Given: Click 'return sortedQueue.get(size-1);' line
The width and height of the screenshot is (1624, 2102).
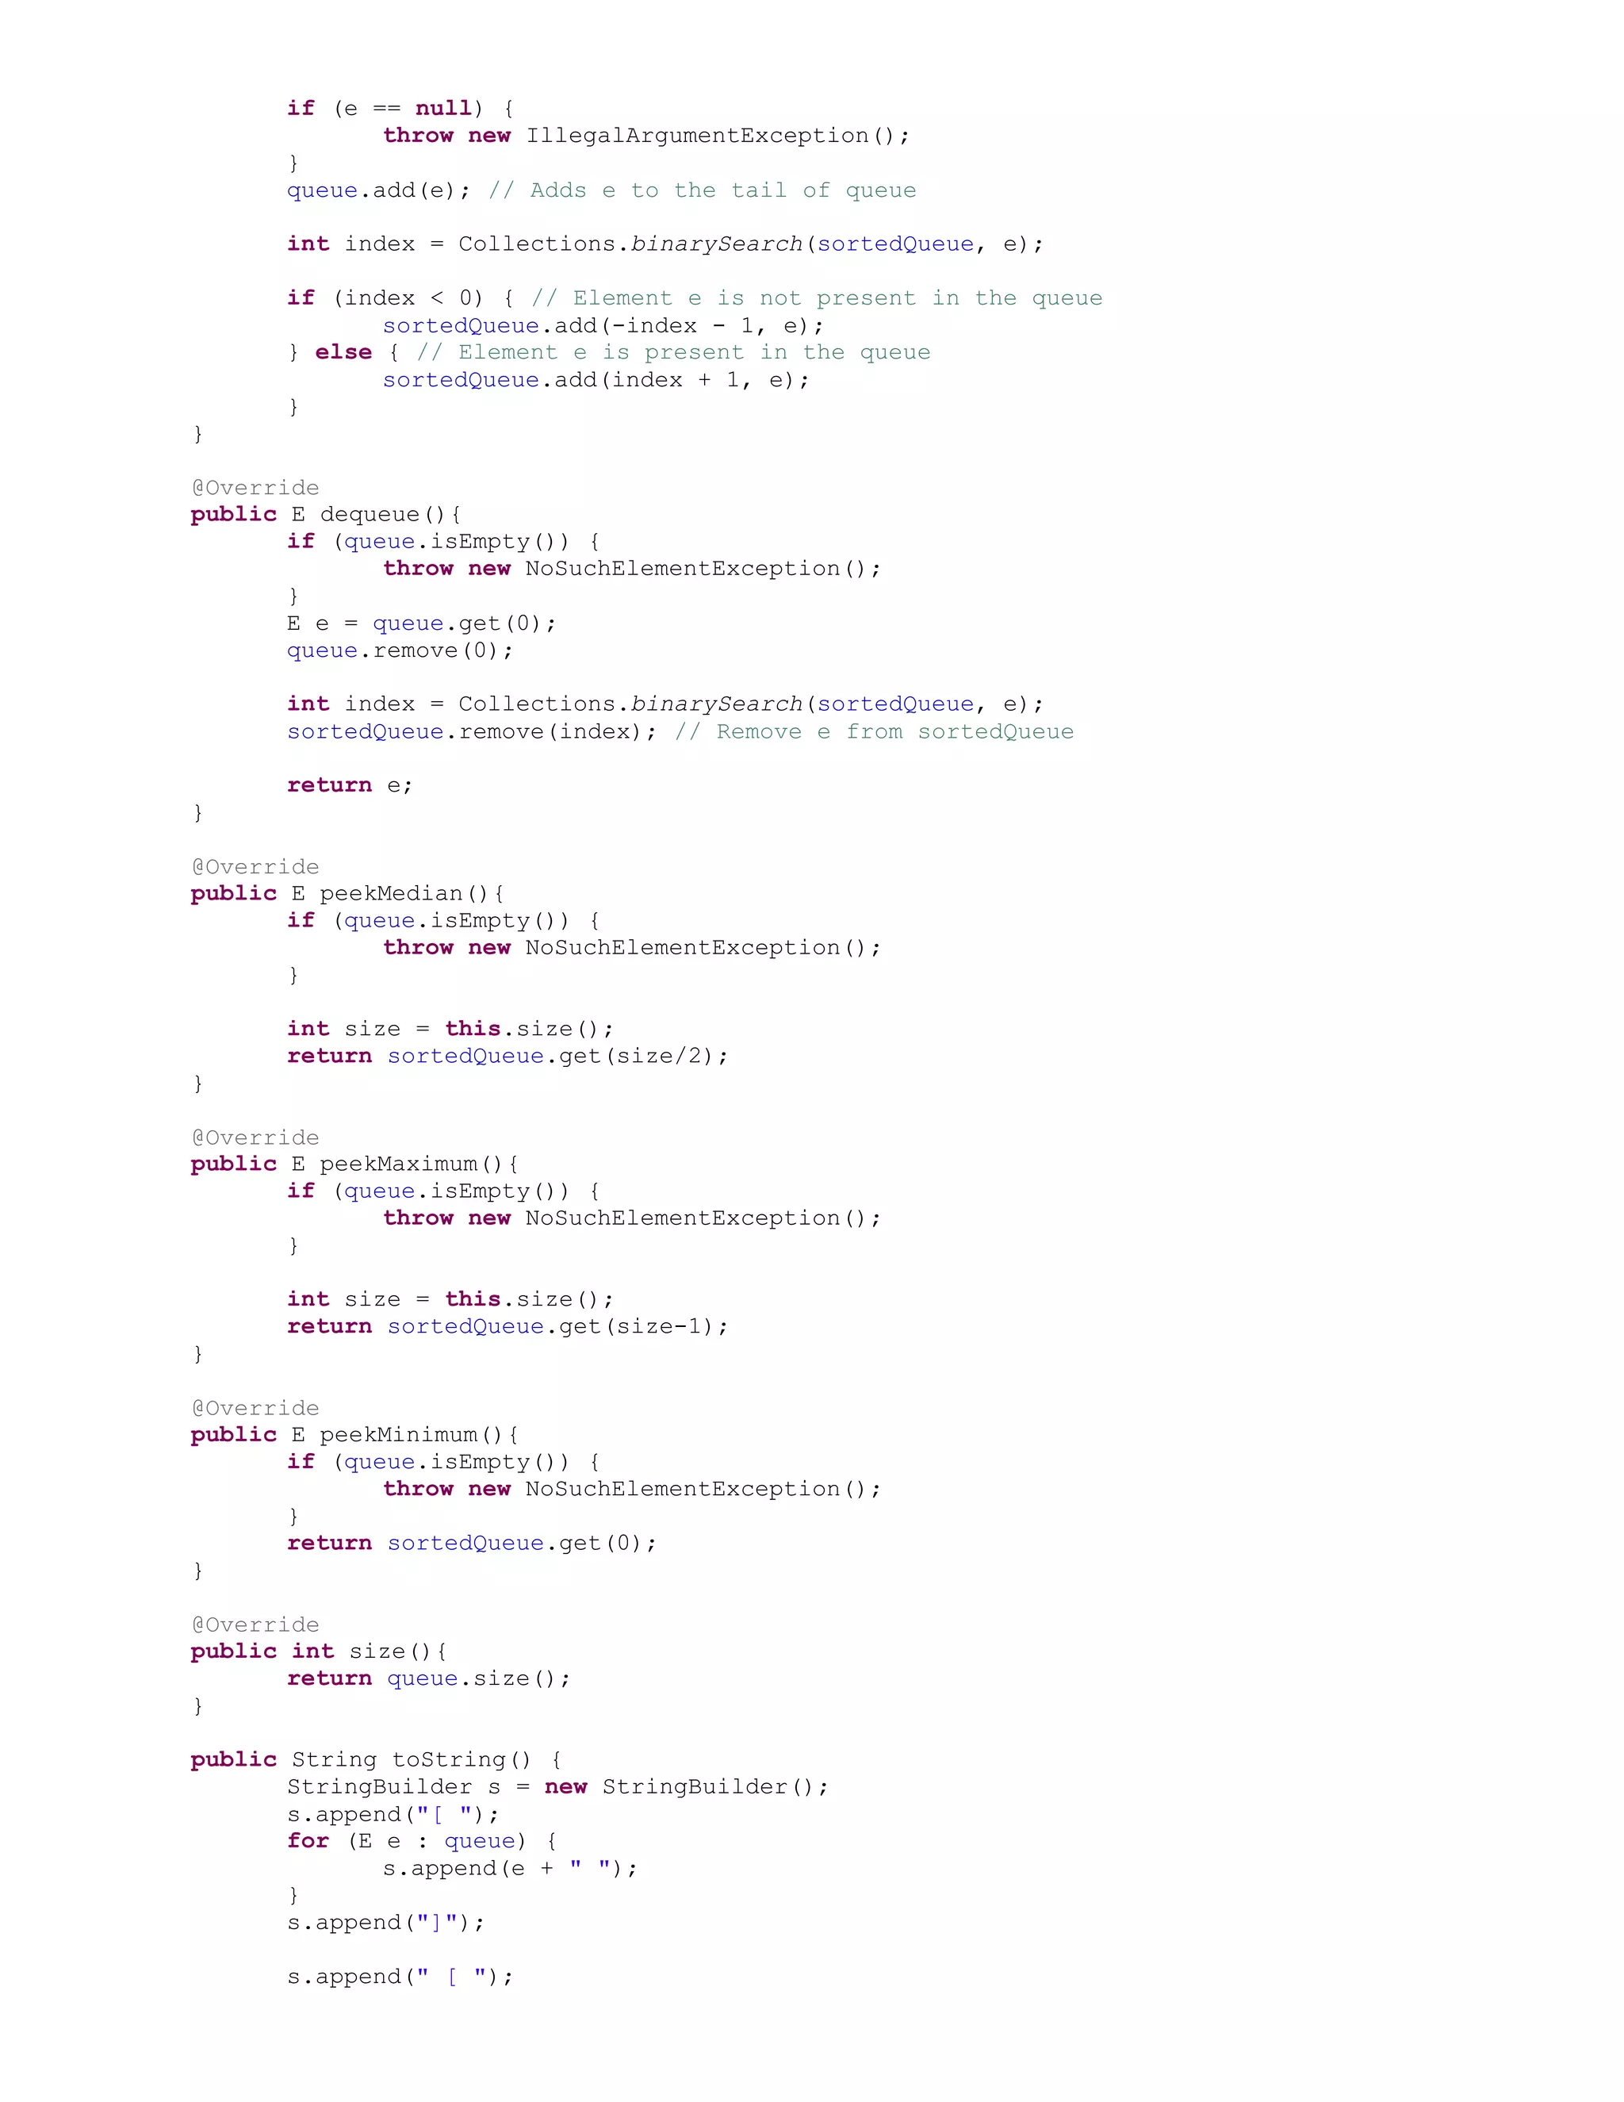Looking at the screenshot, I should [x=507, y=1327].
